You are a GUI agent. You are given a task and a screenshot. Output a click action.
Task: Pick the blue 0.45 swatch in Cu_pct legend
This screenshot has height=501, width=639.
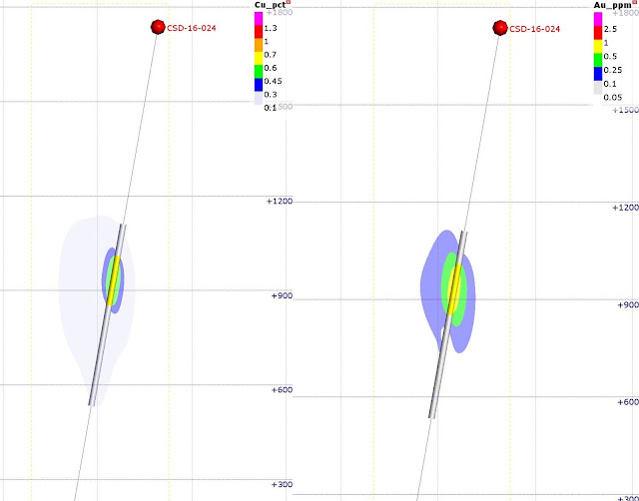coord(259,84)
